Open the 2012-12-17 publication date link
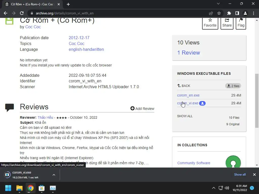This screenshot has width=259, height=194. [x=79, y=38]
